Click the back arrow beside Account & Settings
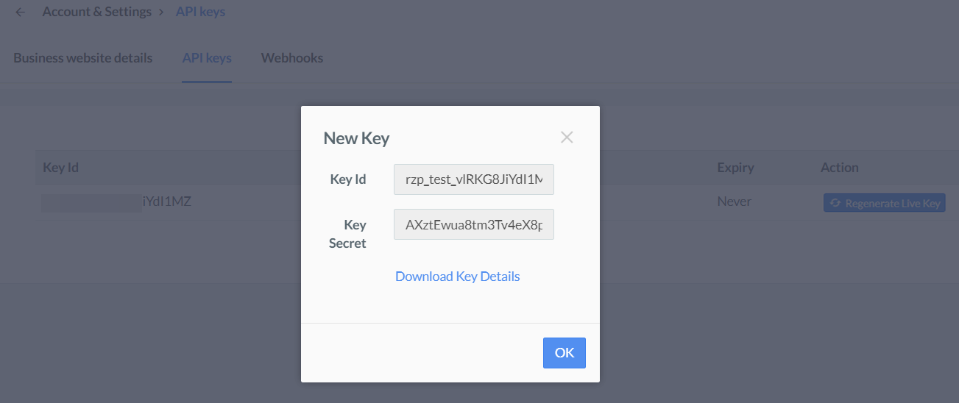Image resolution: width=959 pixels, height=403 pixels. [20, 12]
